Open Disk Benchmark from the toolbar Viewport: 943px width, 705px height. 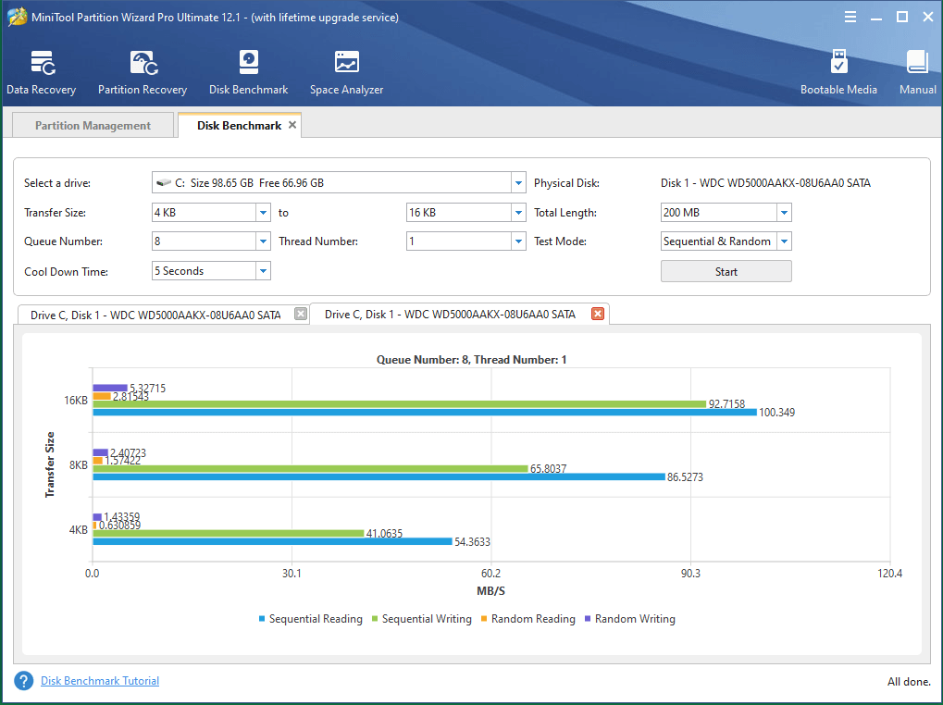[248, 73]
